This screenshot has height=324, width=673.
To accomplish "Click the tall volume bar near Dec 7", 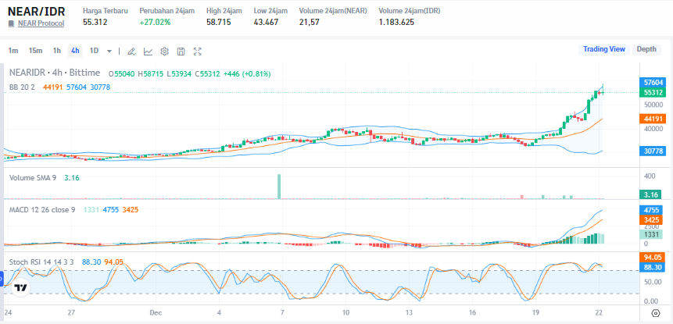I will coord(279,187).
